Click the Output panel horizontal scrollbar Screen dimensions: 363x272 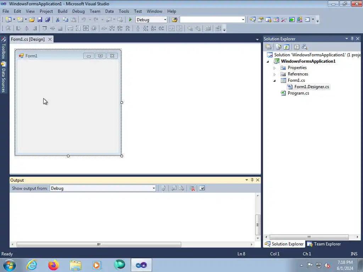click(x=99, y=244)
